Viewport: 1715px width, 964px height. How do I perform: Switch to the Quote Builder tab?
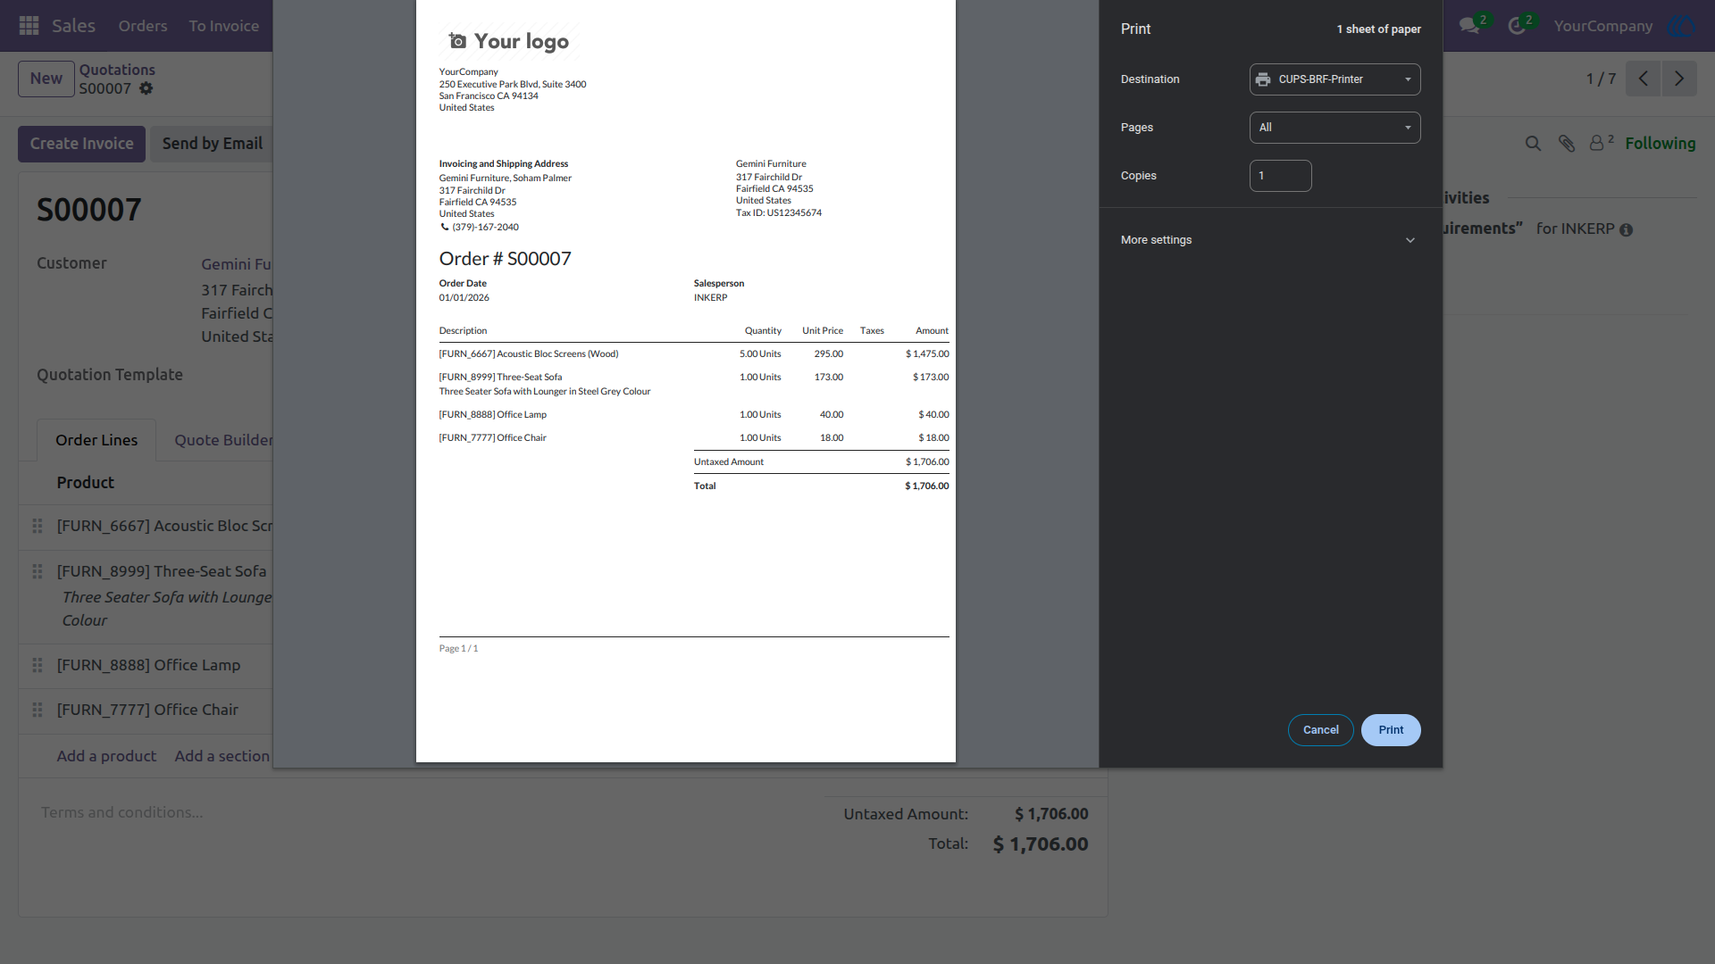223,440
